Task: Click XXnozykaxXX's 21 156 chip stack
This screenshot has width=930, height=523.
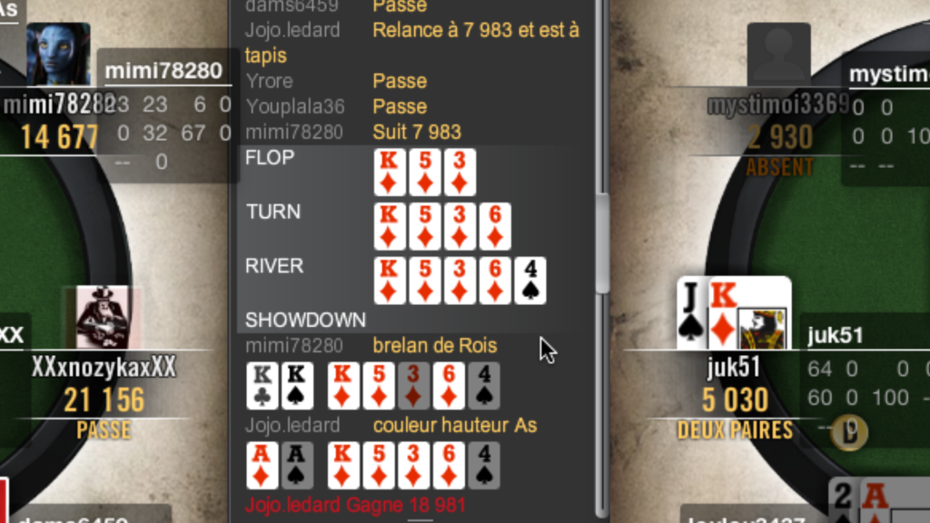Action: click(x=104, y=400)
